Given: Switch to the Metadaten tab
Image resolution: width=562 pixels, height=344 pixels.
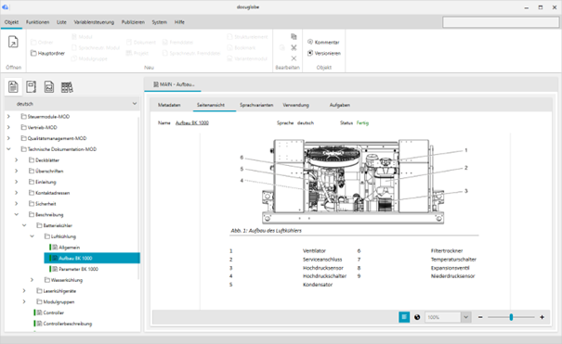Looking at the screenshot, I should click(x=169, y=105).
